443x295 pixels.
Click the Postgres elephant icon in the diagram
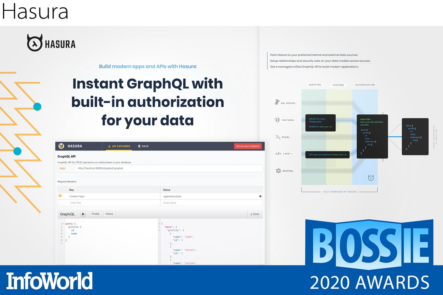click(x=277, y=120)
